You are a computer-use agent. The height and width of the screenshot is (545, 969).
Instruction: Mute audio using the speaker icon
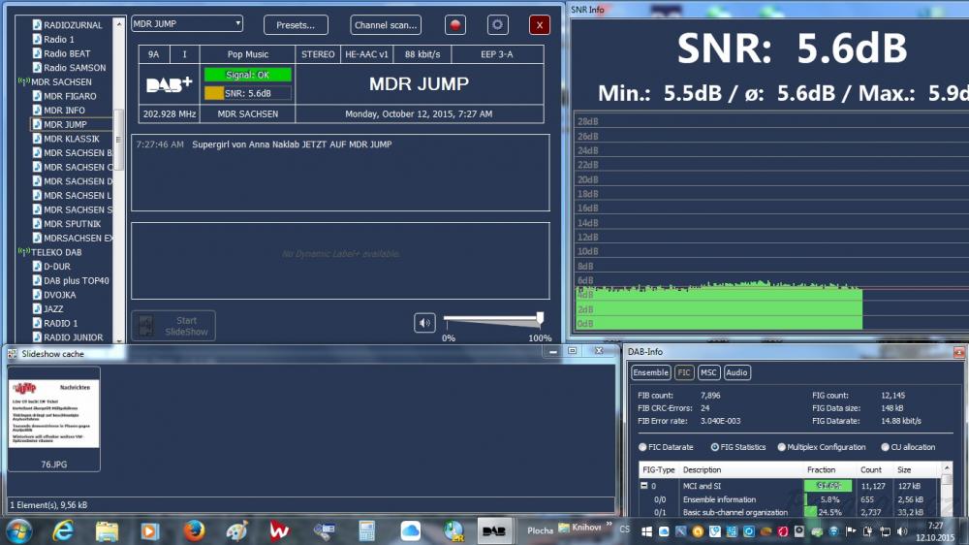click(x=424, y=322)
